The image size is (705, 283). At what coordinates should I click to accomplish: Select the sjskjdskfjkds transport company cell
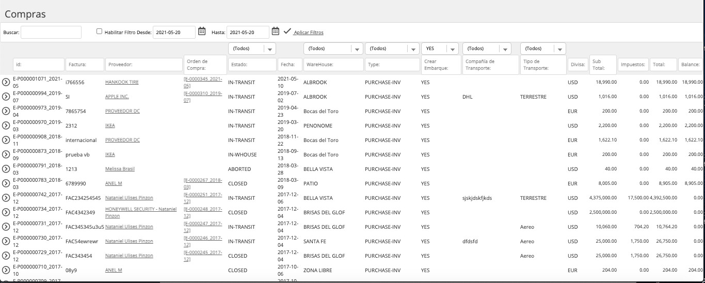tap(477, 198)
